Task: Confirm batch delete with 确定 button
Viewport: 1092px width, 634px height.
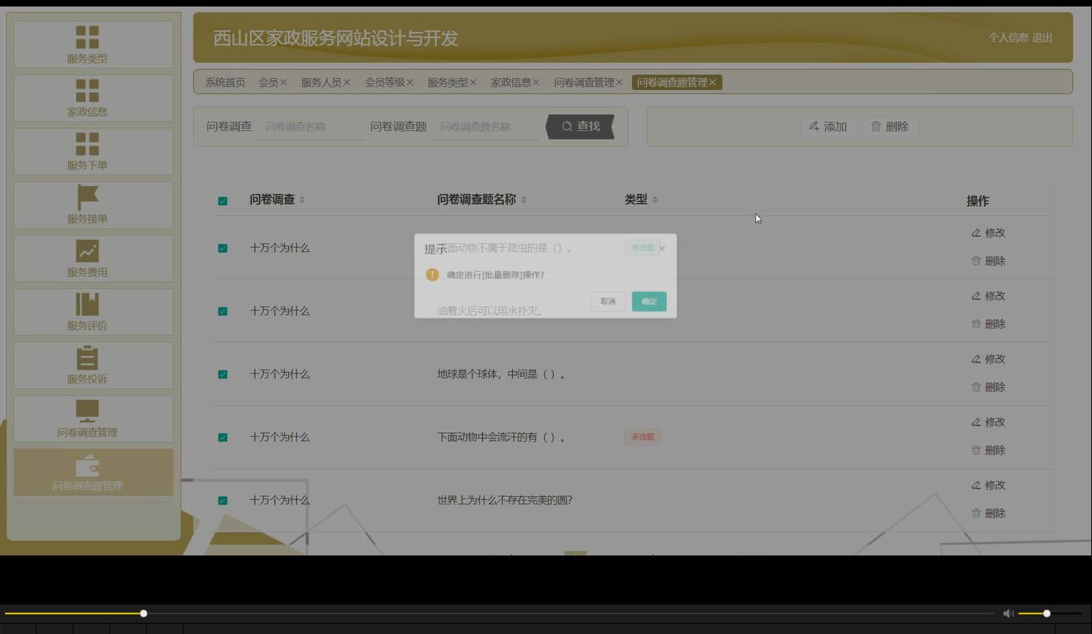Action: coord(648,301)
